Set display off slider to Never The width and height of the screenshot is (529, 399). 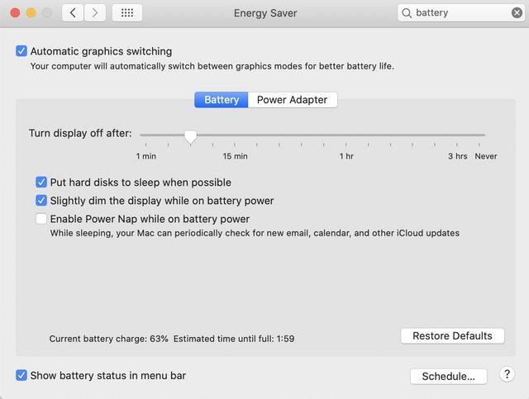(485, 135)
